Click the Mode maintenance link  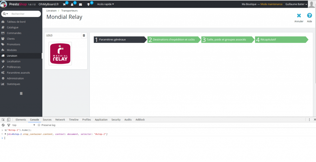(x=271, y=4)
